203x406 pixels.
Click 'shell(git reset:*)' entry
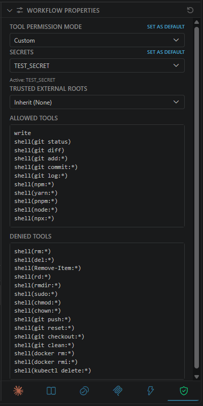click(44, 328)
